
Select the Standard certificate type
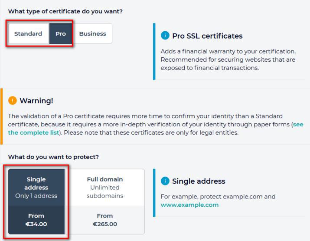pos(28,34)
